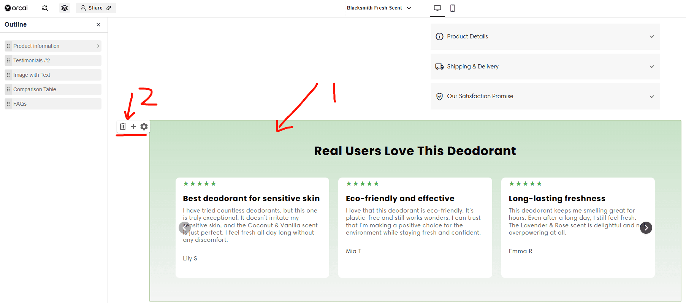Close the Outline panel
Screen dimensions: 686x303
[x=98, y=25]
